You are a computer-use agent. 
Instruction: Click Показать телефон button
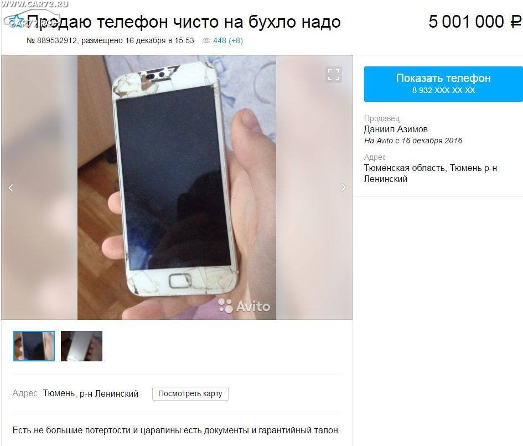pyautogui.click(x=443, y=84)
